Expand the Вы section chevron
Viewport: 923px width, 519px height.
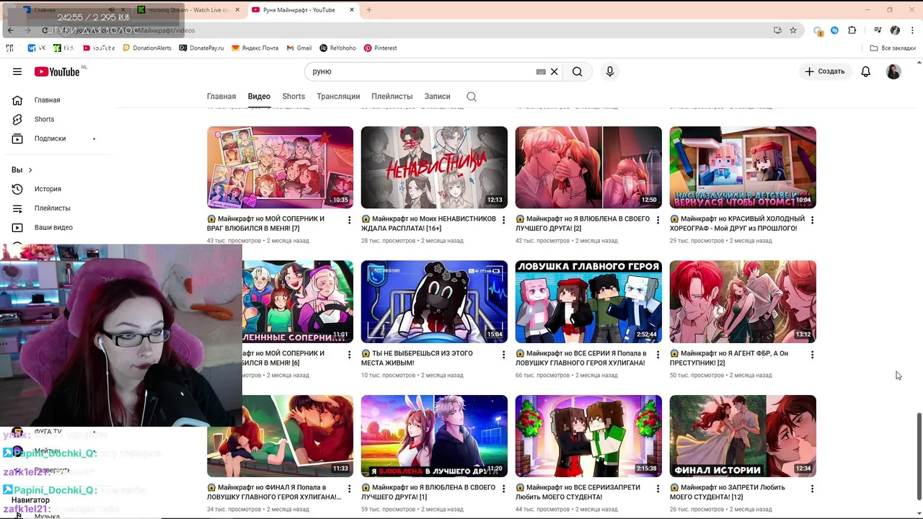30,170
